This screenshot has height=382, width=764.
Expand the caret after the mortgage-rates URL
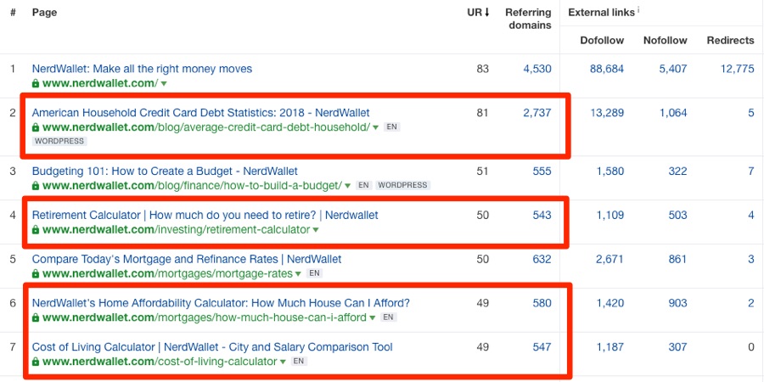click(x=298, y=274)
